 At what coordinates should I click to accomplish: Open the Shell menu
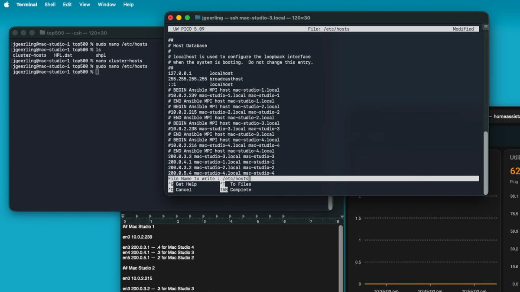(x=50, y=5)
